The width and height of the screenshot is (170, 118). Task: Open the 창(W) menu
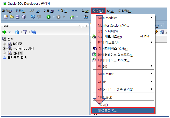coord(110,11)
